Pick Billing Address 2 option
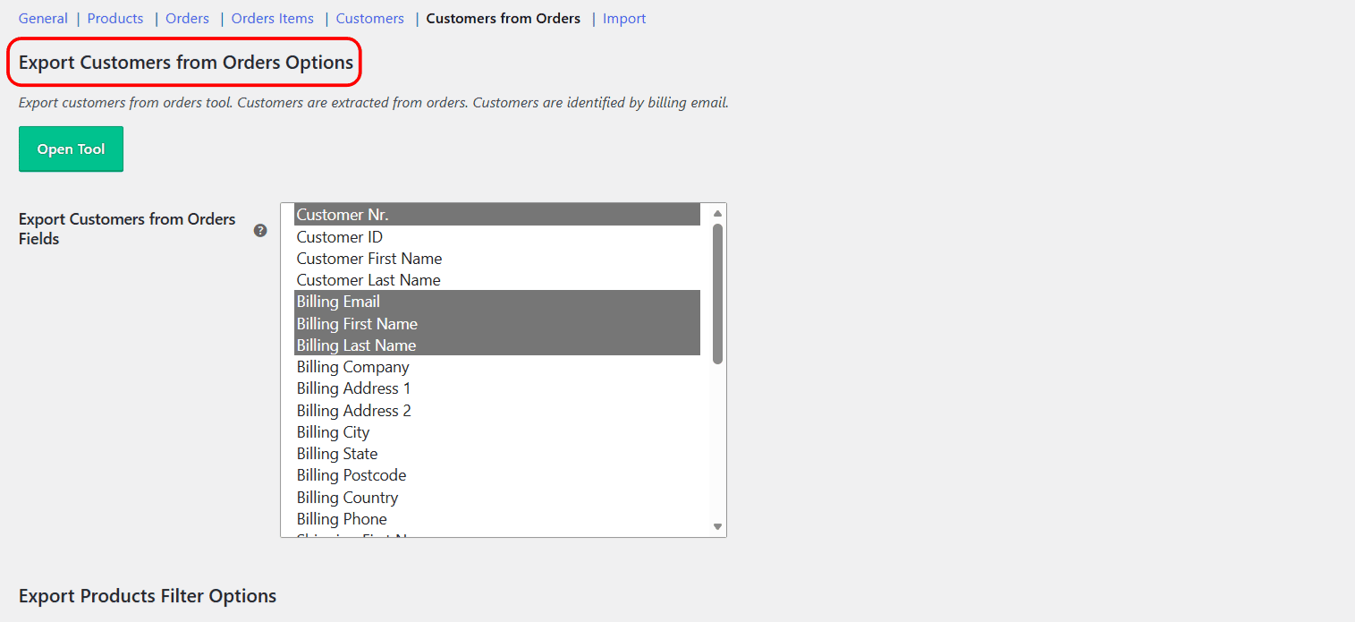 pos(497,410)
